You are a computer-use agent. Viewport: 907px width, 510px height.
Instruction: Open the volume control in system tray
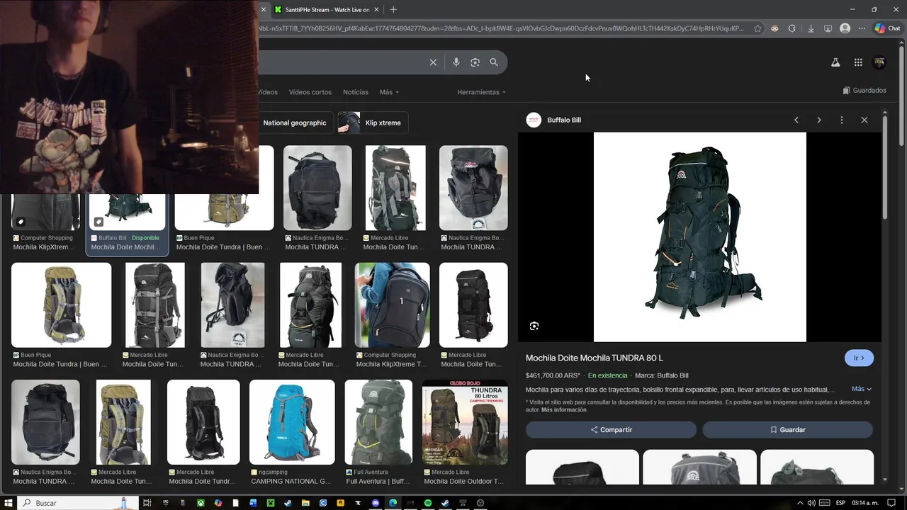click(811, 503)
